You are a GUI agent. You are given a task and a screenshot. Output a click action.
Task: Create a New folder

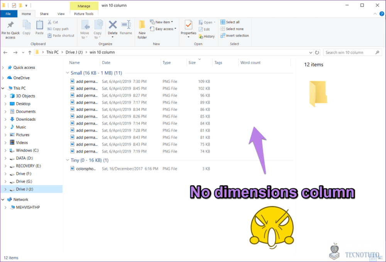(x=142, y=30)
